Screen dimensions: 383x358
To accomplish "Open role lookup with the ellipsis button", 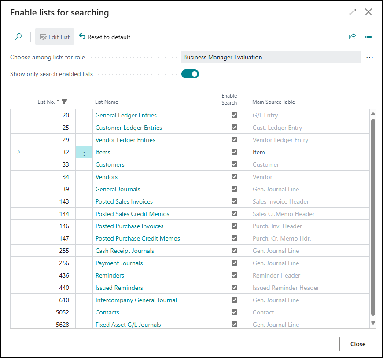I will 369,57.
